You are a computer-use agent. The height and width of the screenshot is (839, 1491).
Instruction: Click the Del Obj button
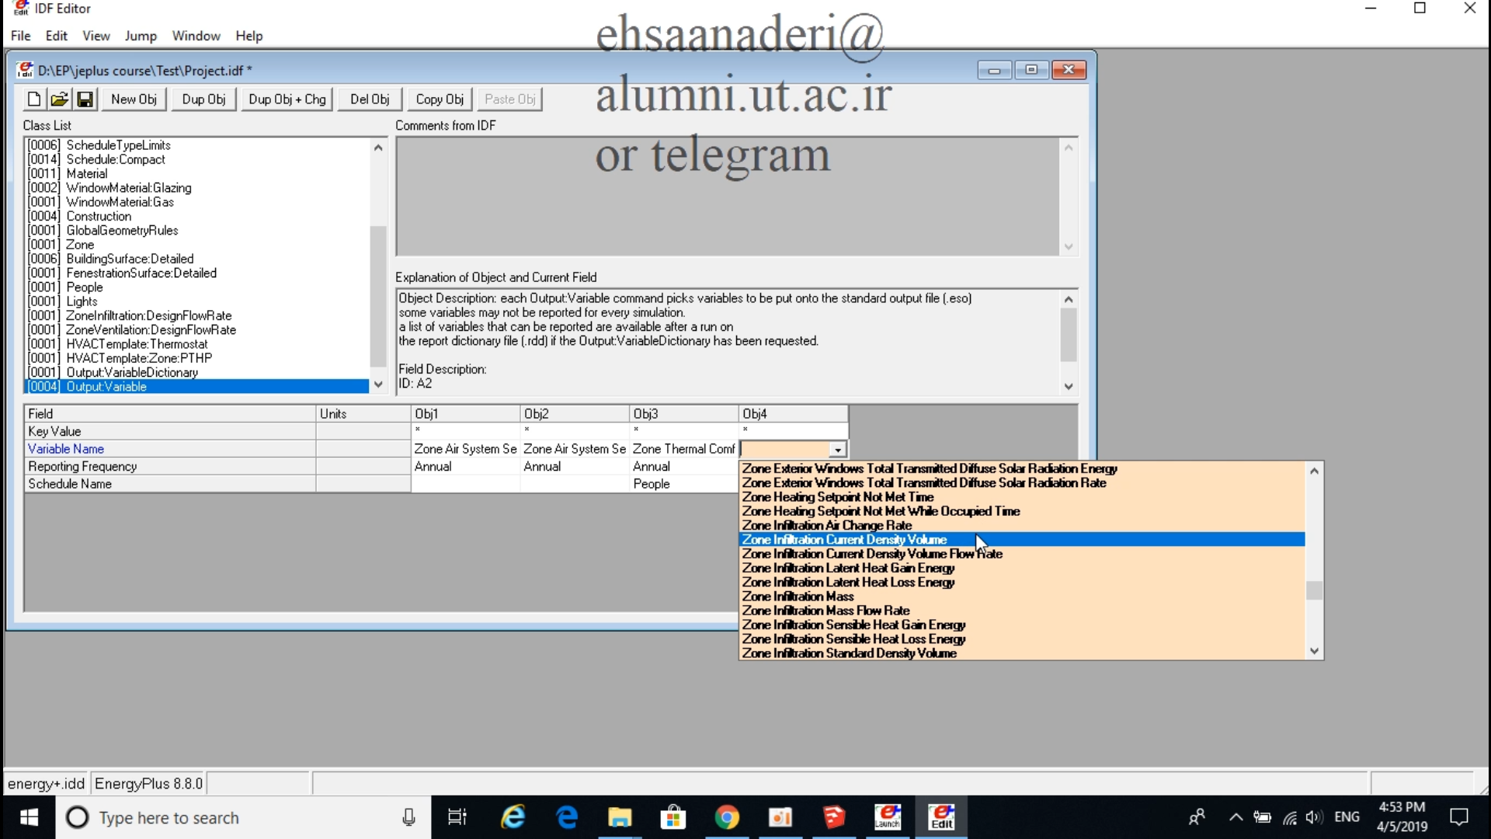[x=370, y=99]
